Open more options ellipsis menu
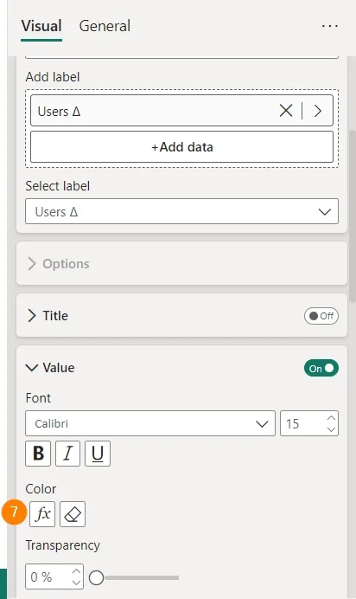Viewport: 356px width, 599px height. click(330, 26)
